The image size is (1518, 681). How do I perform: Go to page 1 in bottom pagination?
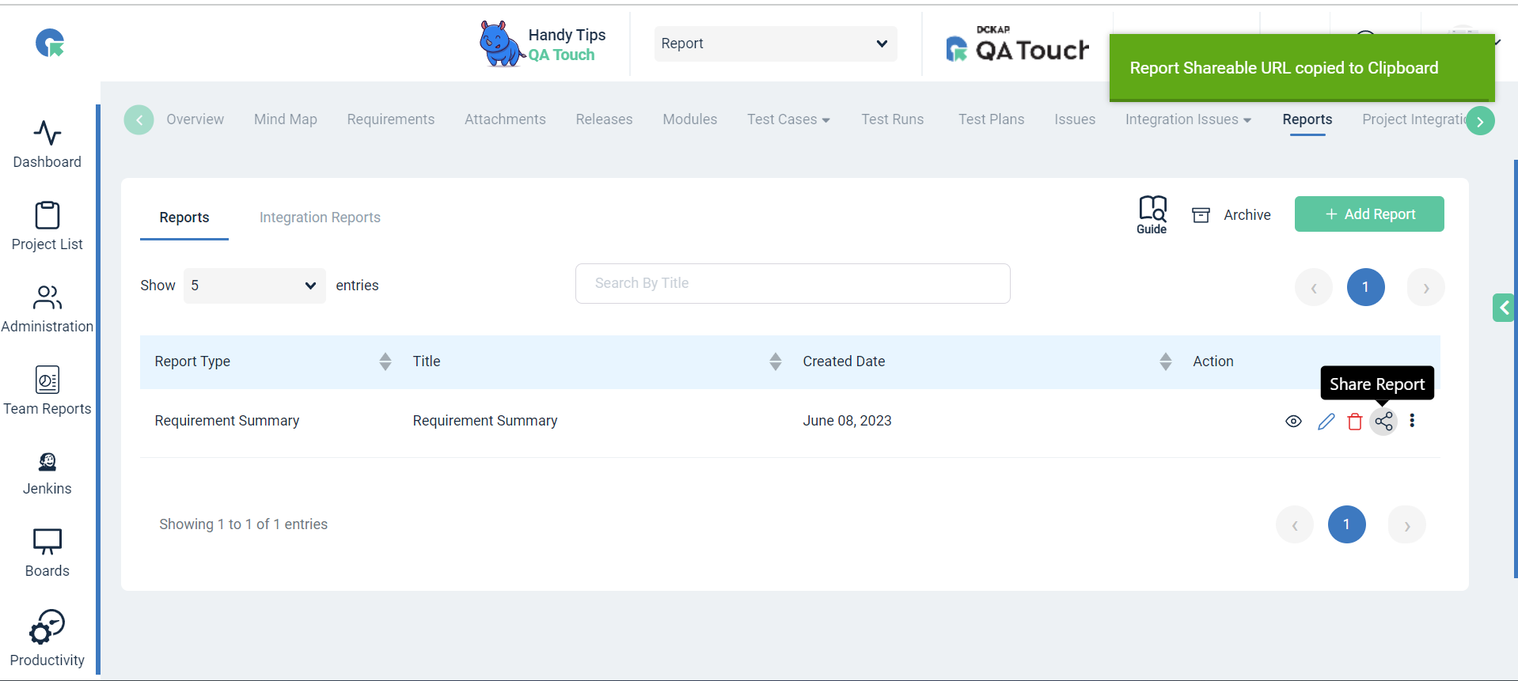click(1347, 524)
